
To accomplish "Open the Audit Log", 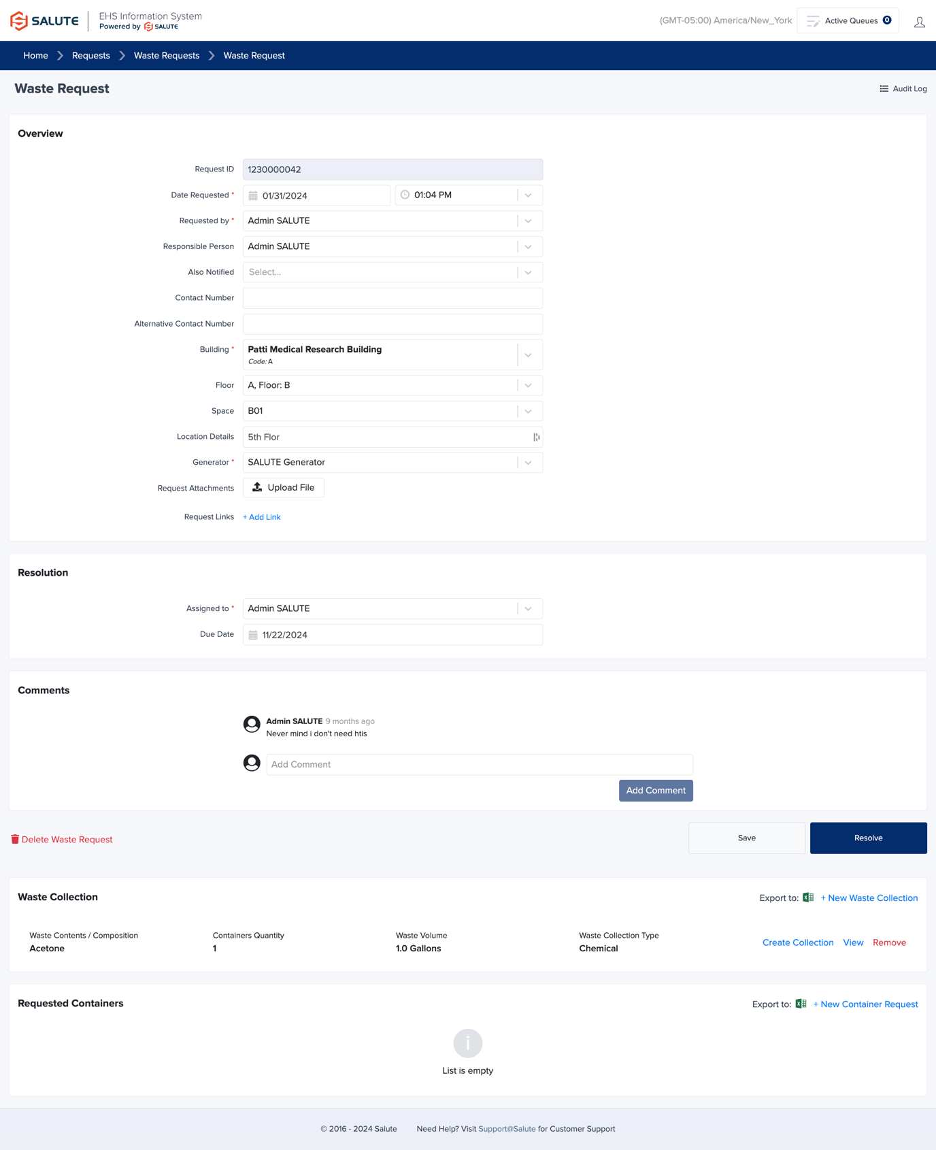I will pos(903,88).
